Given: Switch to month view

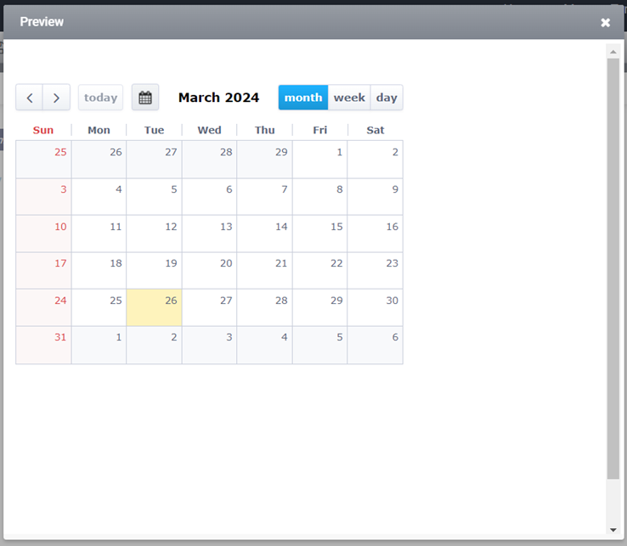Looking at the screenshot, I should point(303,98).
